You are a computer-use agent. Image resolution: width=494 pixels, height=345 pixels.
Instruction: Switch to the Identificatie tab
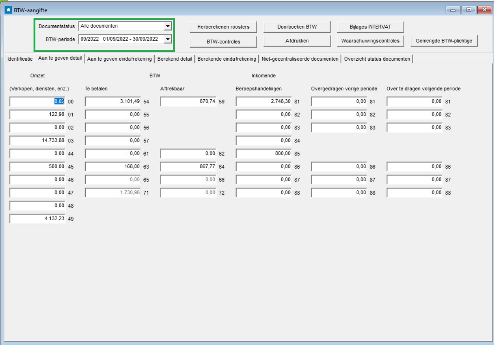20,59
